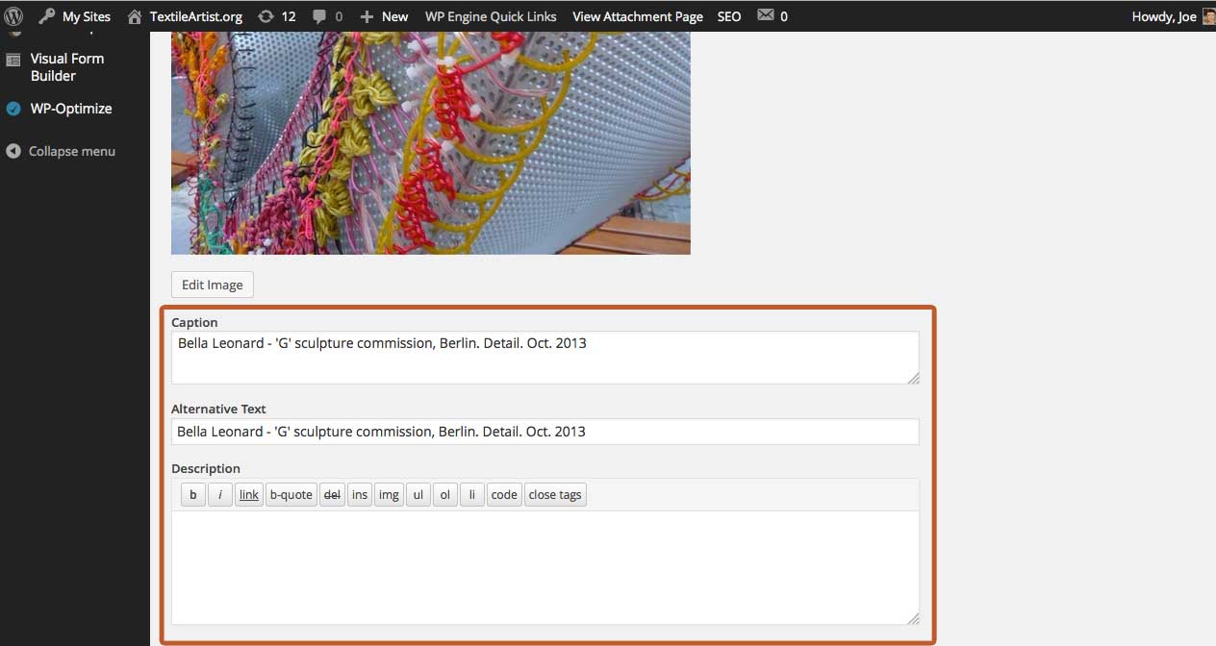The height and width of the screenshot is (646, 1216).
Task: Insert blockquote with b-quote button
Action: [291, 495]
